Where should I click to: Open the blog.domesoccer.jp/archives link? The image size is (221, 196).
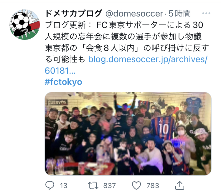148,59
